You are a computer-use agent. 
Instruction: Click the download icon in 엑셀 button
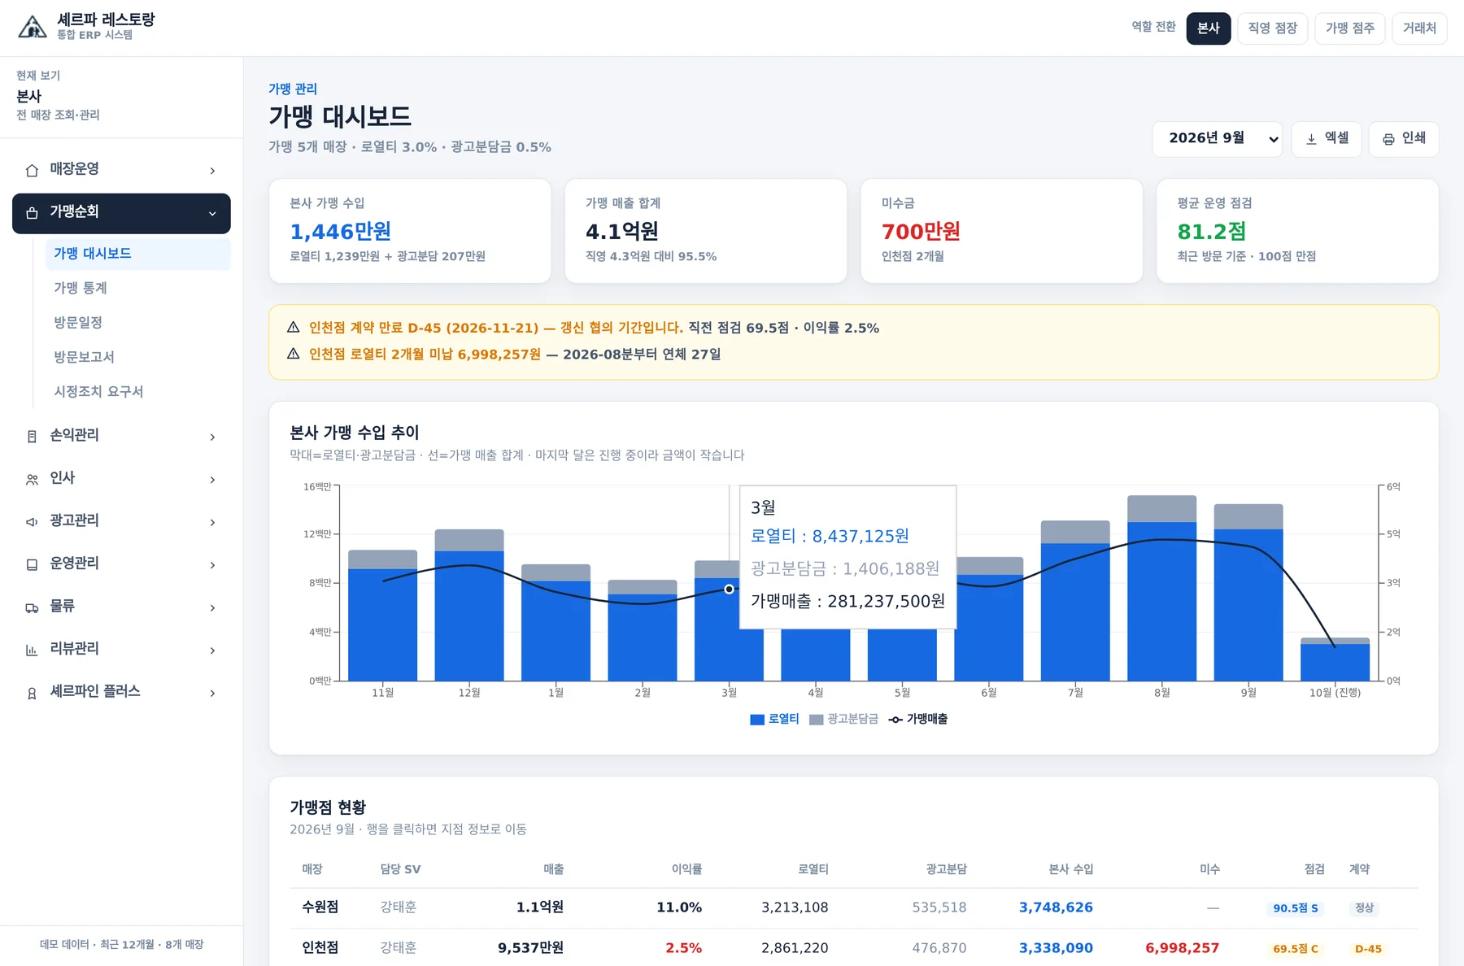[1311, 139]
